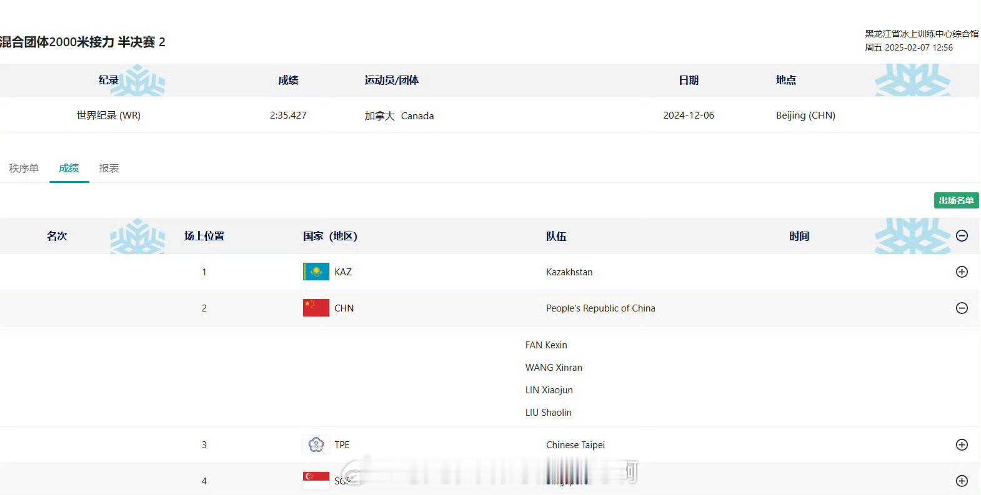Click the 运动员/团体 column header

392,80
